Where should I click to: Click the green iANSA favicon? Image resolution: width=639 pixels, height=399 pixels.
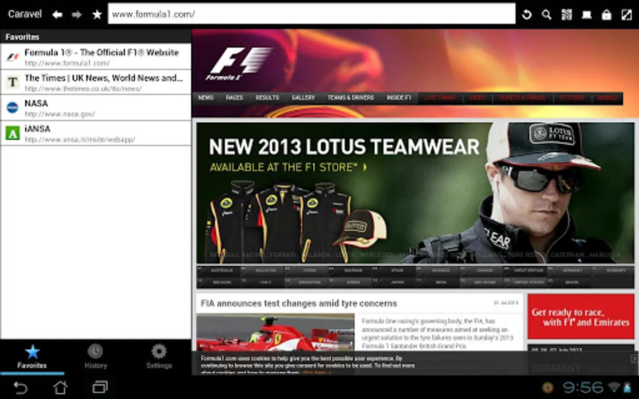tap(12, 133)
